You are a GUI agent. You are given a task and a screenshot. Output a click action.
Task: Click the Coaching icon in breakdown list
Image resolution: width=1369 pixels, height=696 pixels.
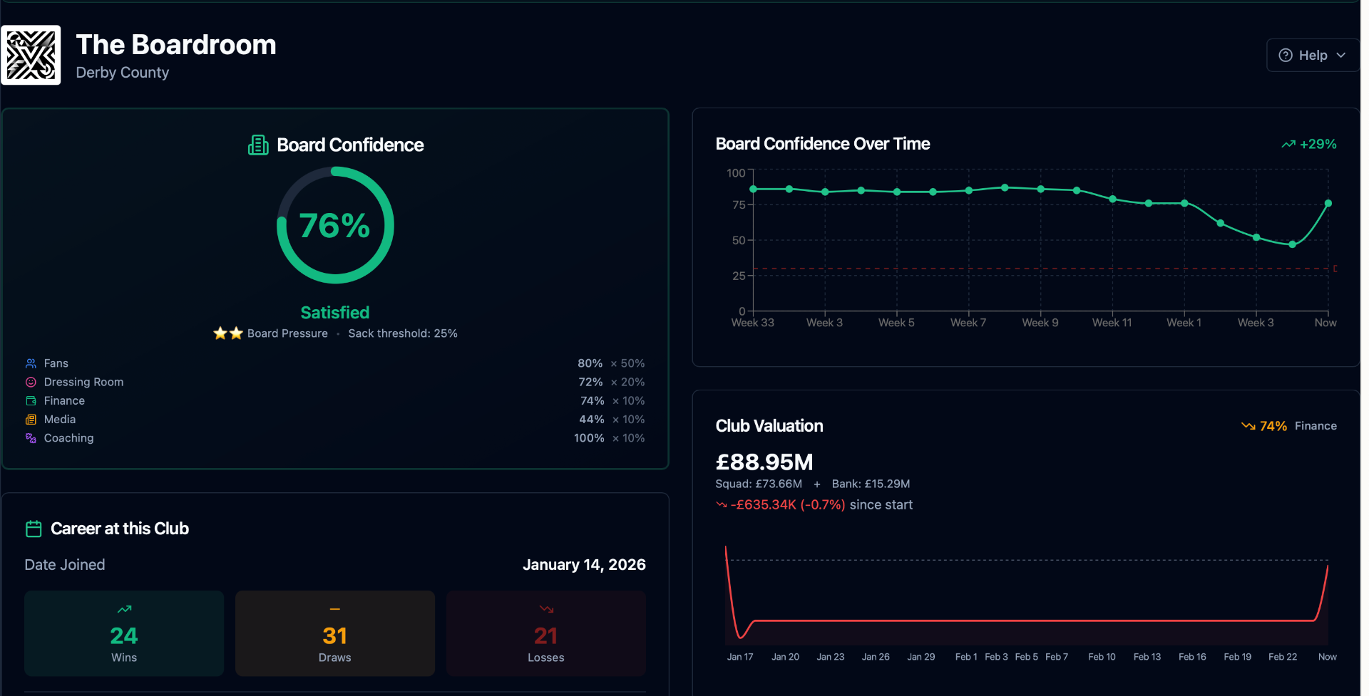coord(31,438)
